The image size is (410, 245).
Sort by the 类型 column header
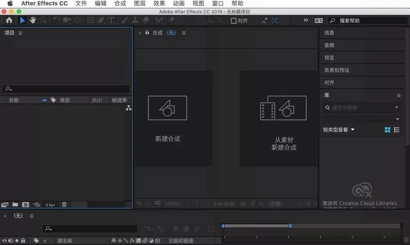tap(64, 100)
